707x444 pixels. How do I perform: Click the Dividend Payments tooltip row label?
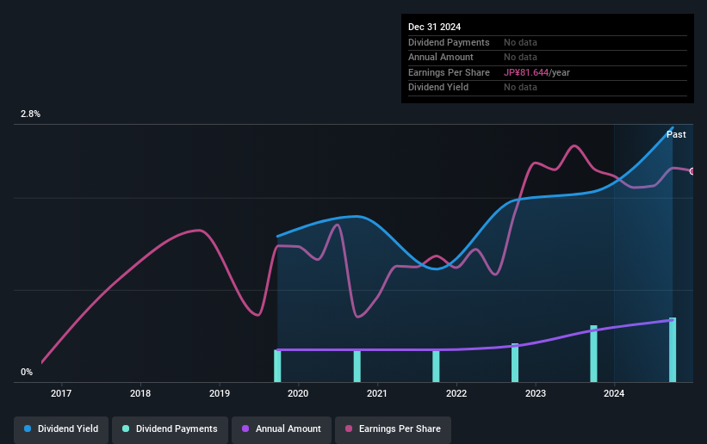tap(449, 42)
